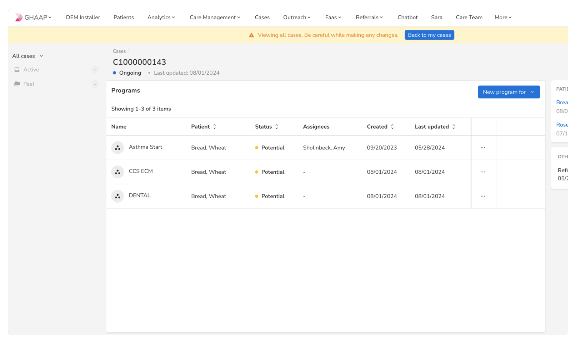
Task: Open the DENTAL program row
Action: (x=326, y=196)
